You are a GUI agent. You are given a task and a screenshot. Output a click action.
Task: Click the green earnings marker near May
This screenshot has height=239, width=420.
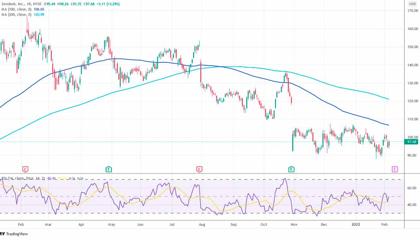108,169
